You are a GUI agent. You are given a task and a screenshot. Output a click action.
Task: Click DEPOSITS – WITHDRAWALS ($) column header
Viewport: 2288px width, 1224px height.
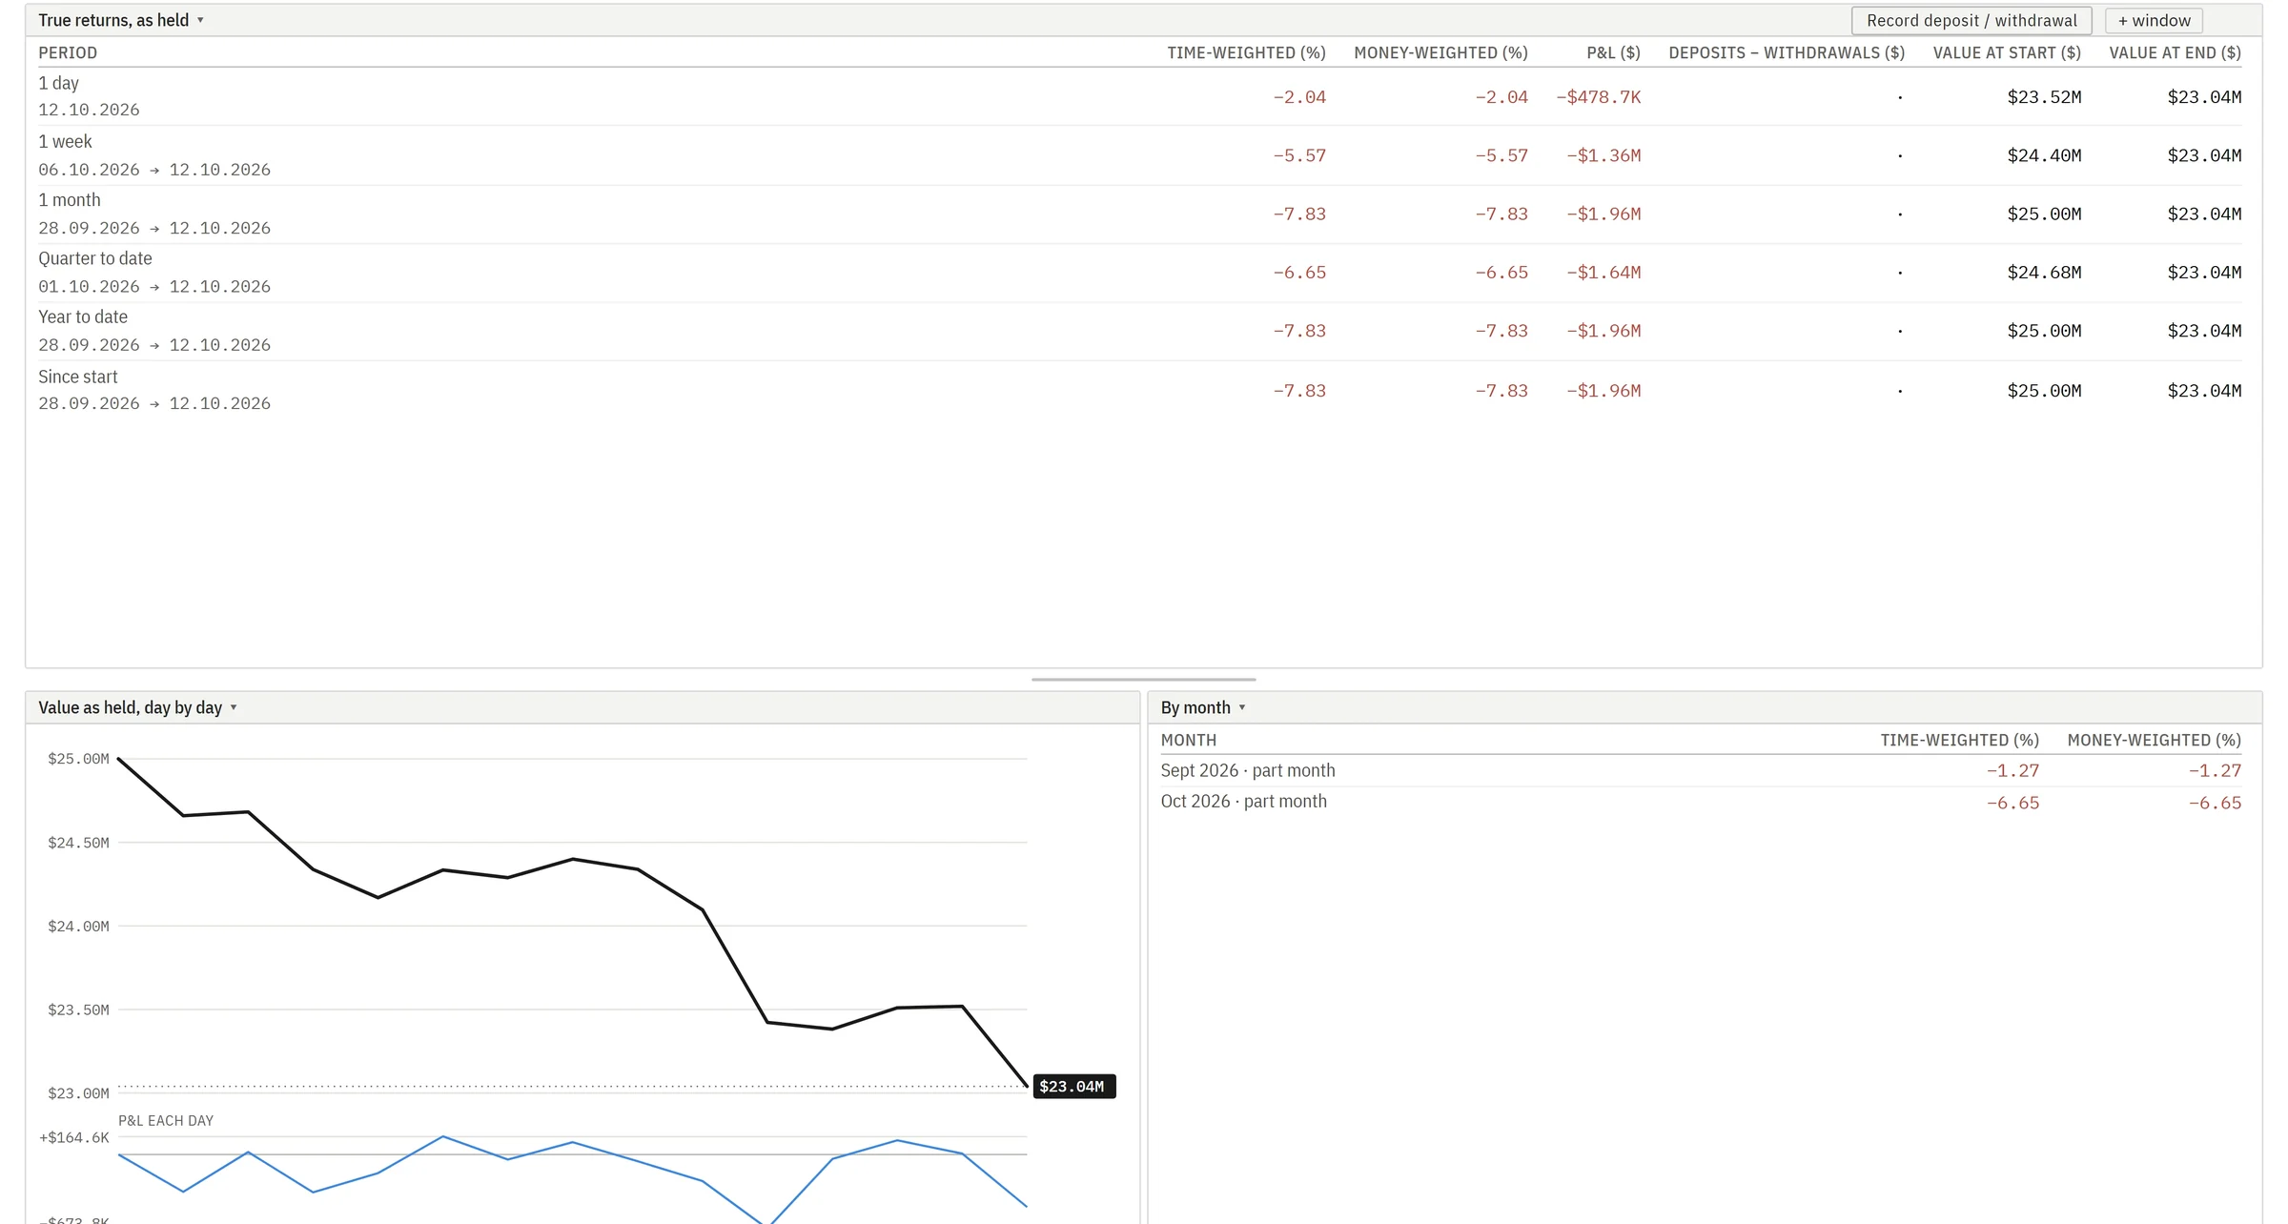click(x=1787, y=52)
